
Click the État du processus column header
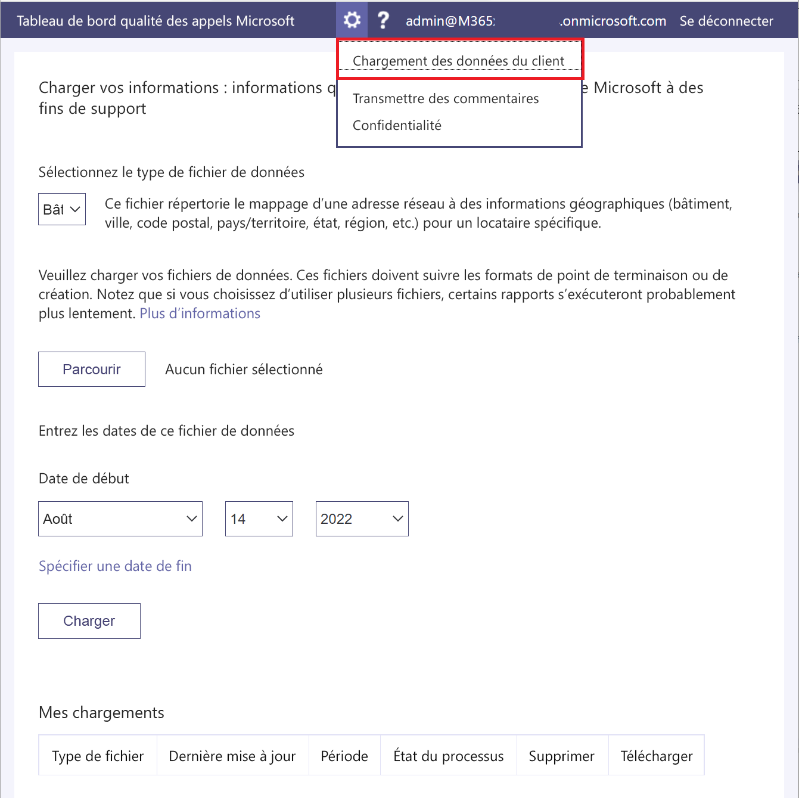tap(449, 756)
